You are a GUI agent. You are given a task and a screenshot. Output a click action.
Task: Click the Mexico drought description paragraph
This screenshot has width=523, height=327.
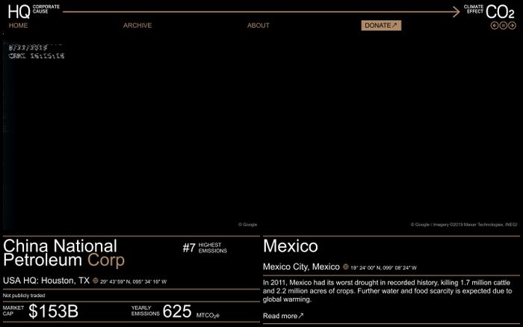pyautogui.click(x=387, y=291)
